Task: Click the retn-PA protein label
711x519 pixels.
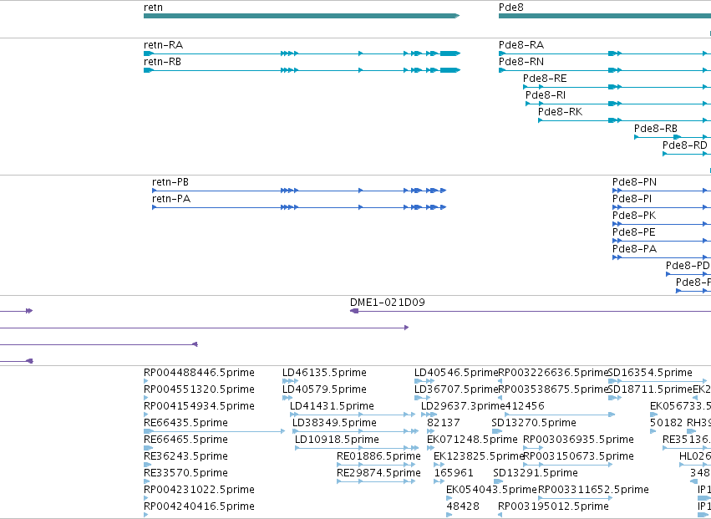Action: [171, 199]
